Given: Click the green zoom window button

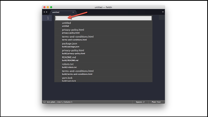Looking at the screenshot, I should click(x=51, y=7).
